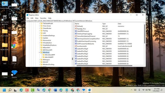Select the VolatileNotifications key
Image resolution: width=165 pixels, height=93 pixels.
[49, 45]
